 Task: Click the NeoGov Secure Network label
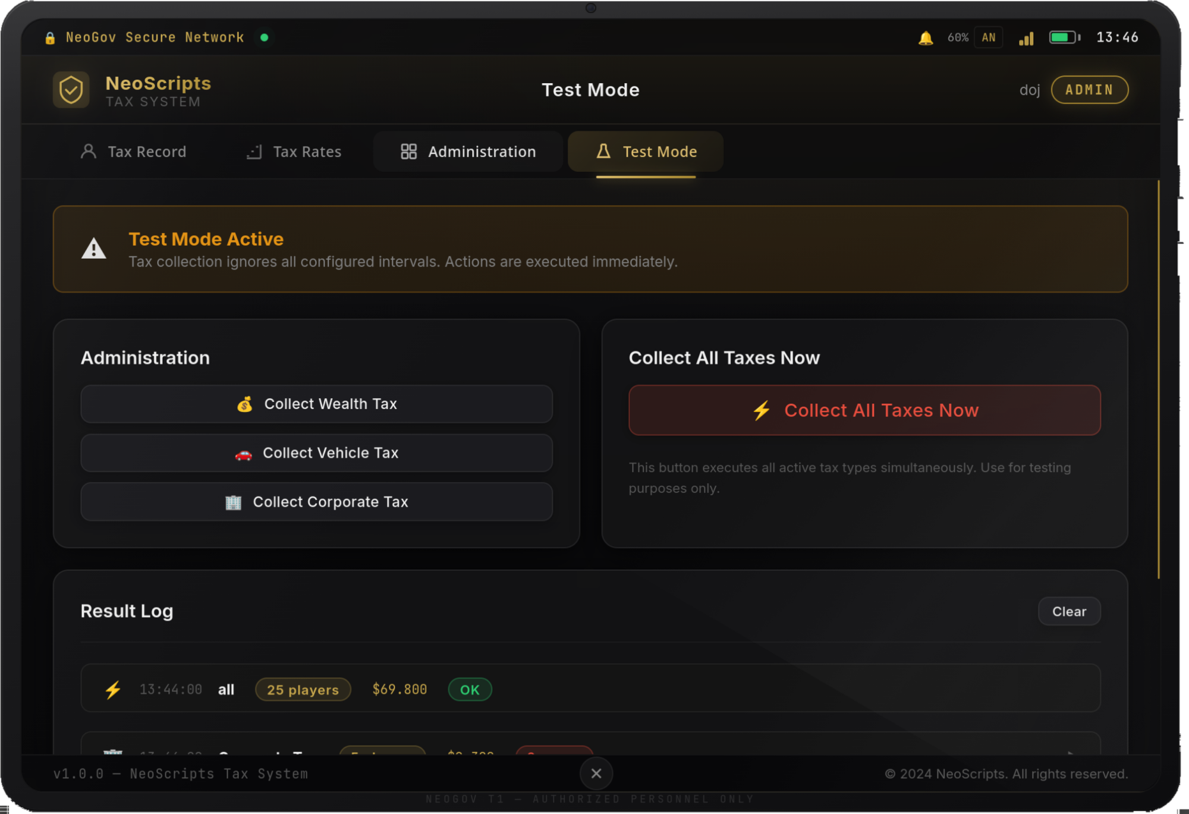pyautogui.click(x=155, y=37)
